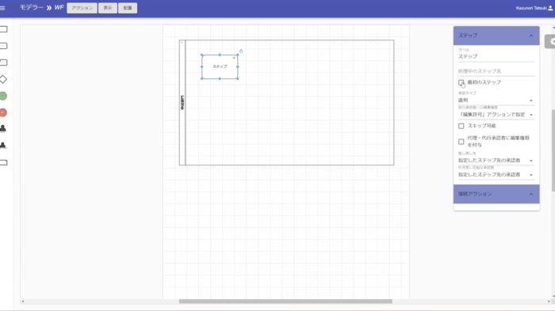The width and height of the screenshot is (555, 311).
Task: Click the user account icon beside Kazunori Tatsuki
Action: [x=550, y=8]
